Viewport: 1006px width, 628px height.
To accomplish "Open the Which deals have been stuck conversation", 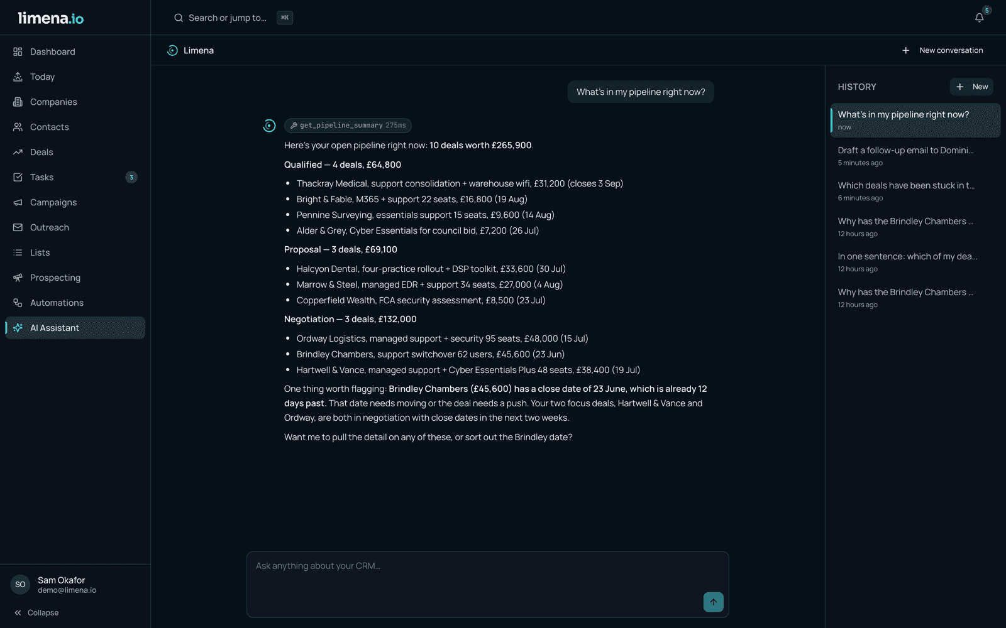I will tap(915, 191).
